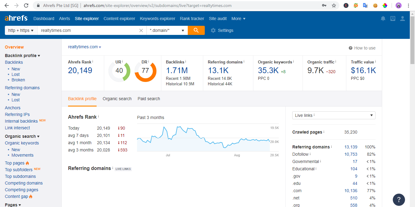The width and height of the screenshot is (415, 207).
Task: Open the http + https protocol dropdown
Action: coord(20,30)
